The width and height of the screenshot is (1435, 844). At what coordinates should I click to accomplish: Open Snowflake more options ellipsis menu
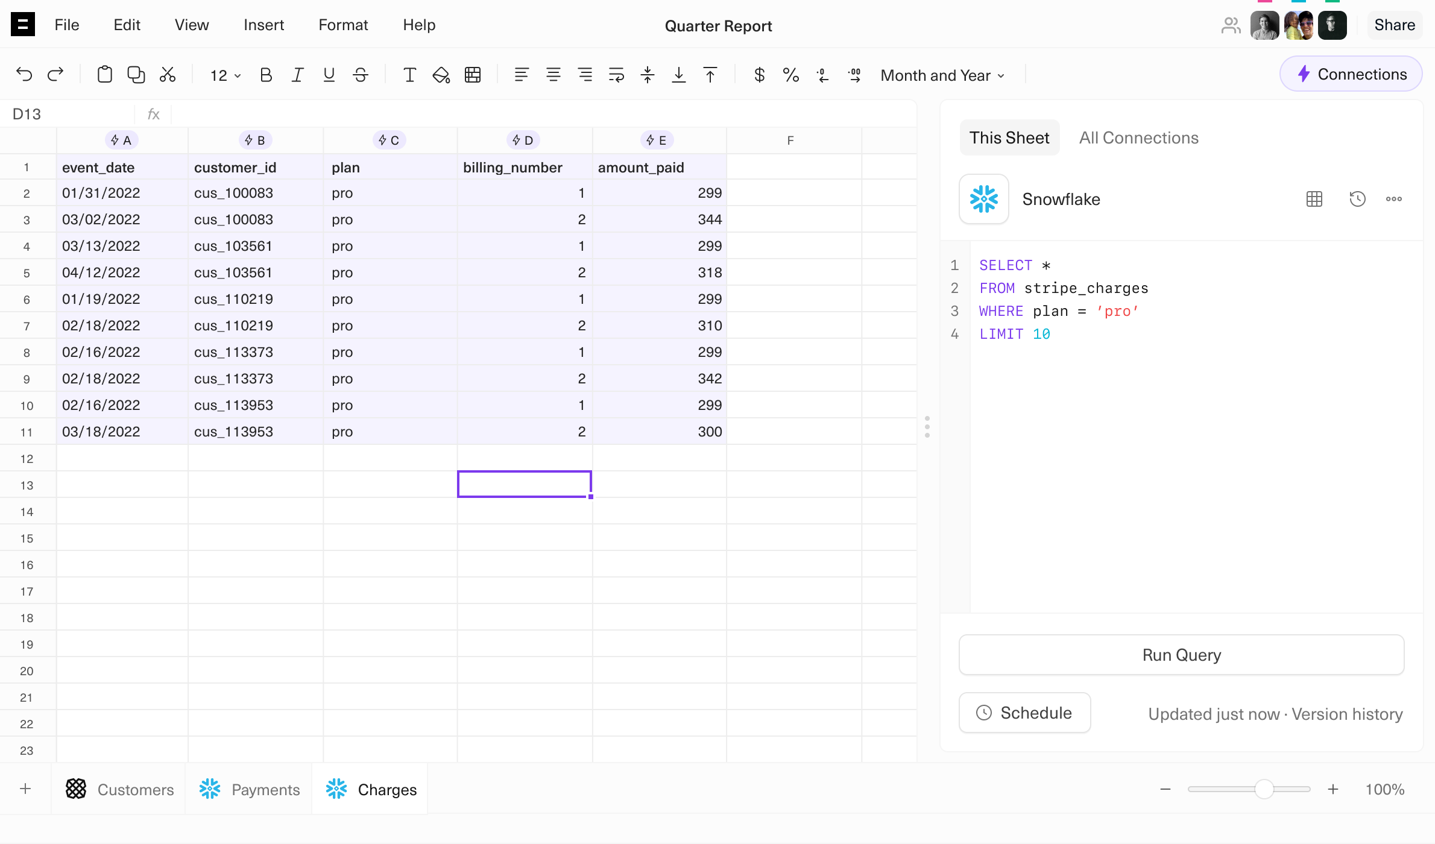tap(1393, 199)
